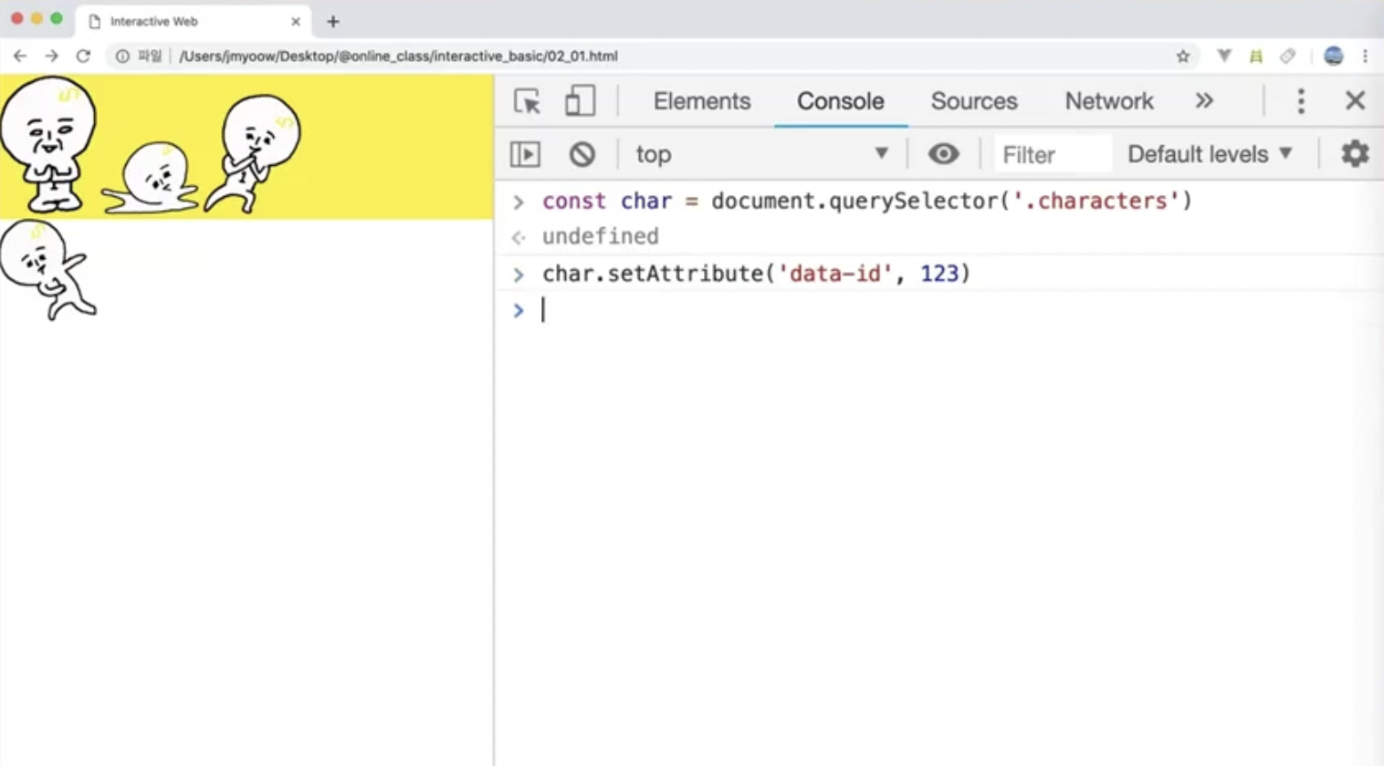1384x766 pixels.
Task: Bookmark this page with the star
Action: (1183, 56)
